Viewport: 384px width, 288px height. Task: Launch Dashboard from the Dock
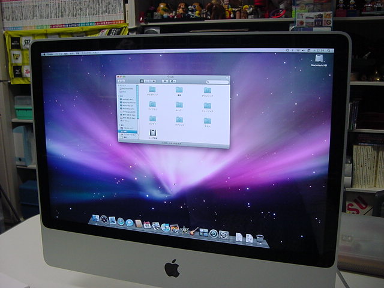coord(104,219)
